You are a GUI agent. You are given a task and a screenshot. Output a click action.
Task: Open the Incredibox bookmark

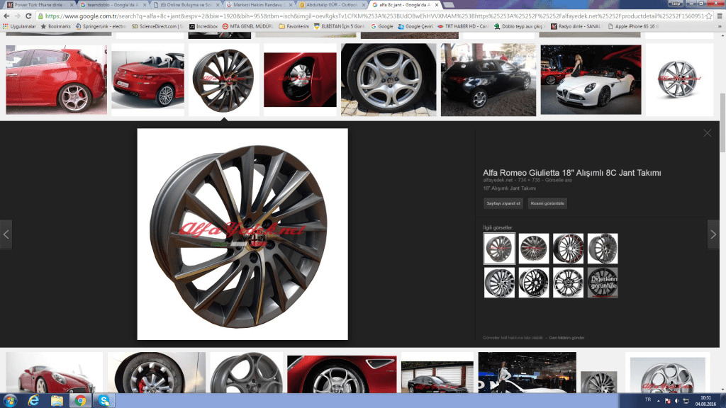[203, 26]
